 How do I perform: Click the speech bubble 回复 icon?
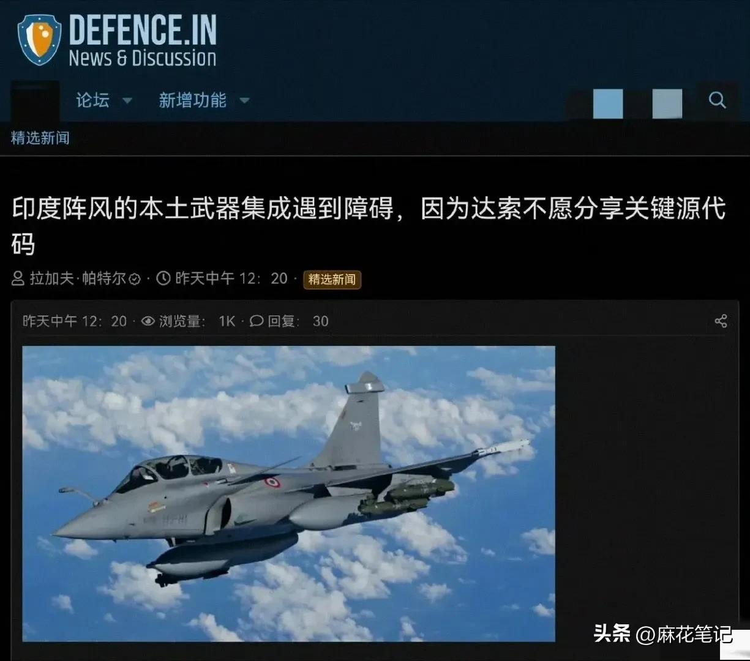click(257, 321)
